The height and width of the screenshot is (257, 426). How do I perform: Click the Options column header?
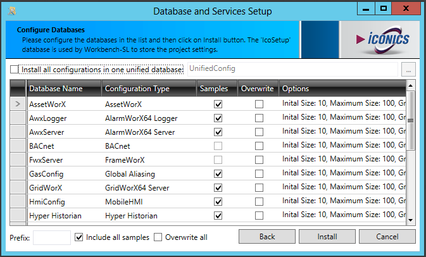[341, 89]
